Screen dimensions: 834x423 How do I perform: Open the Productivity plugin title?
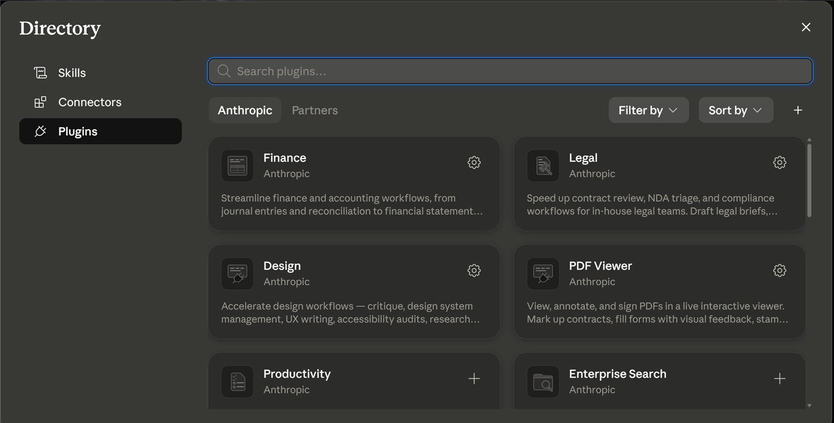297,374
